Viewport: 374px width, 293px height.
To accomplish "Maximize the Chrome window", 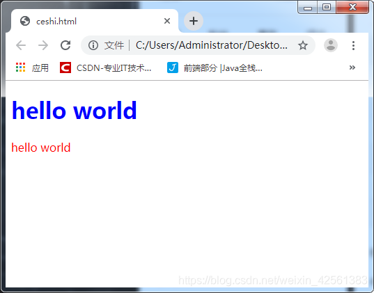I will click(327, 7).
